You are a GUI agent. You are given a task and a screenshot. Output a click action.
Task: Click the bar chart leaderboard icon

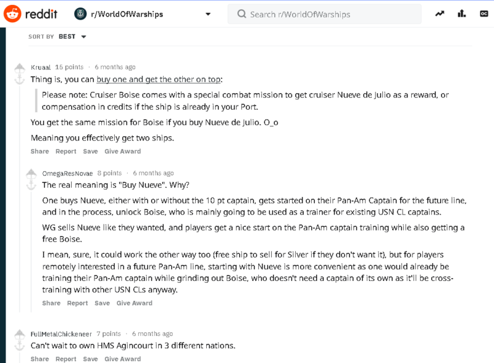[x=461, y=13]
